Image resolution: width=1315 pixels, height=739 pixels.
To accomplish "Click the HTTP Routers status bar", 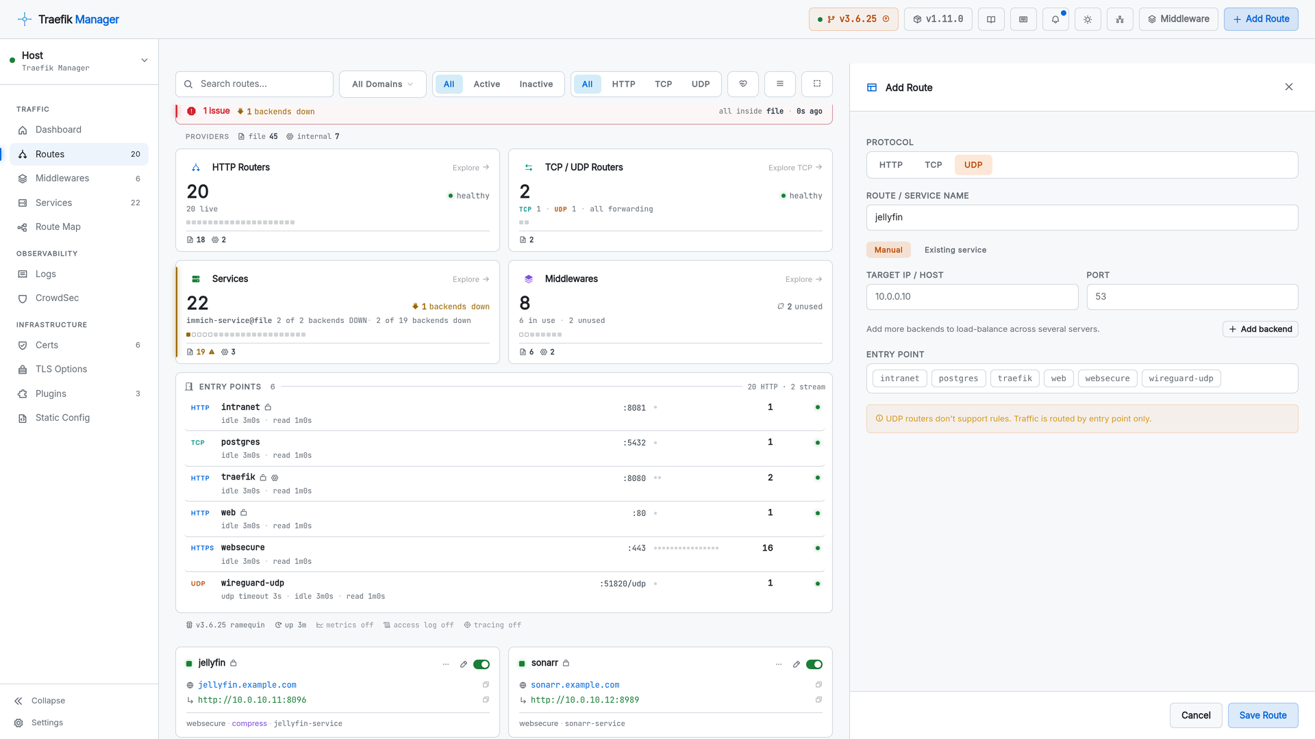I will [240, 222].
